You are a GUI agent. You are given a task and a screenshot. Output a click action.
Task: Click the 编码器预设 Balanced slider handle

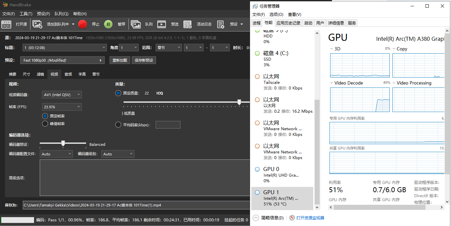[63, 143]
